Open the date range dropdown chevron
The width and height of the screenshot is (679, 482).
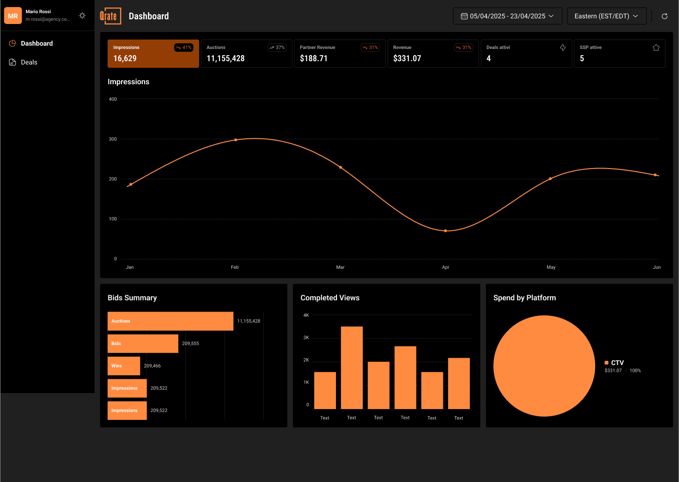coord(551,16)
